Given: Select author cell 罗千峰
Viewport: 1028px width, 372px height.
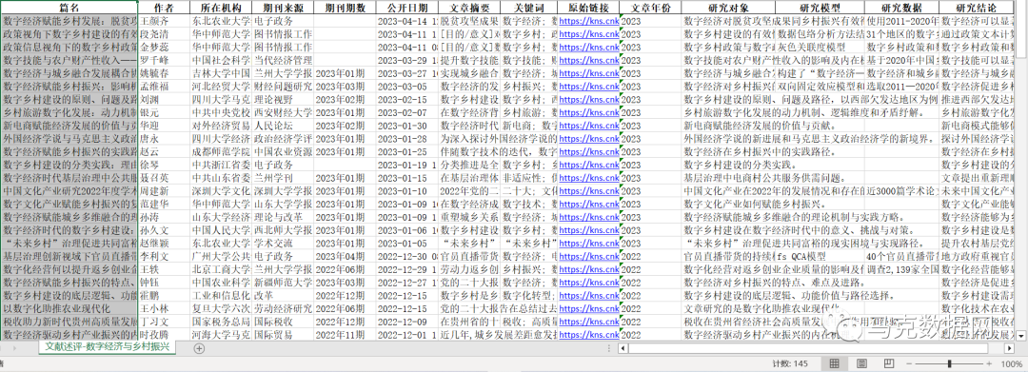Looking at the screenshot, I should (x=164, y=60).
